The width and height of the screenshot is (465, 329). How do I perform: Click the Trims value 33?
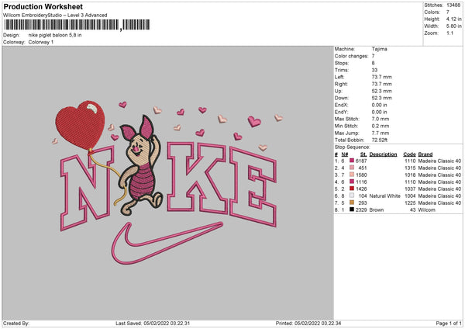click(374, 70)
